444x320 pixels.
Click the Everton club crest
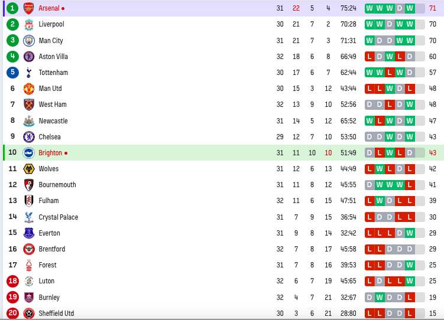click(x=28, y=233)
